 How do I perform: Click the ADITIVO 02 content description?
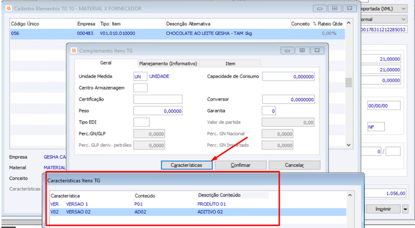point(210,212)
